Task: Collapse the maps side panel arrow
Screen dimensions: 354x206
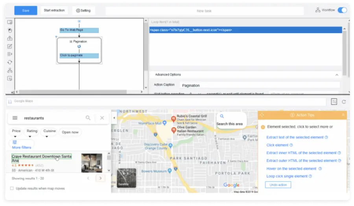Action: 114,118
